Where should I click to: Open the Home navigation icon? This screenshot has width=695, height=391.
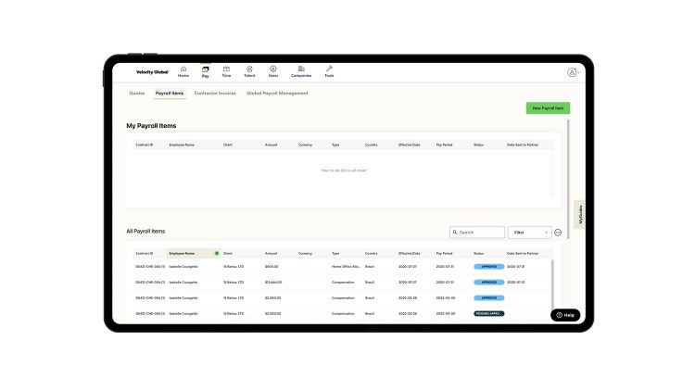pyautogui.click(x=183, y=70)
